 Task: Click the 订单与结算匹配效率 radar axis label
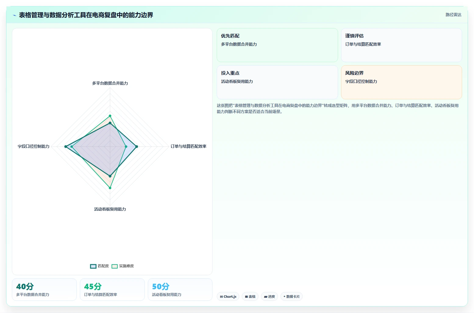click(x=188, y=146)
